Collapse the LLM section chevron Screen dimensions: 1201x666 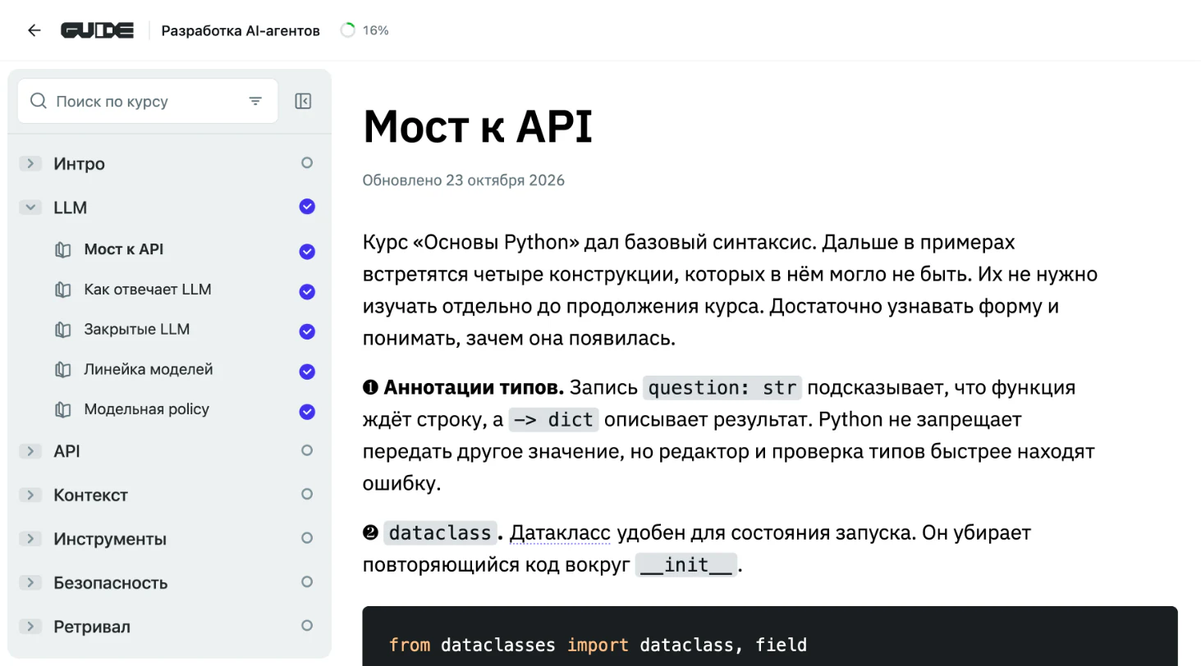point(30,208)
